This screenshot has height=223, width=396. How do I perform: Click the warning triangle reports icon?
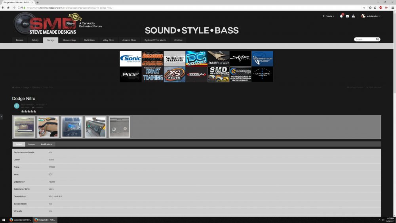coord(353,16)
